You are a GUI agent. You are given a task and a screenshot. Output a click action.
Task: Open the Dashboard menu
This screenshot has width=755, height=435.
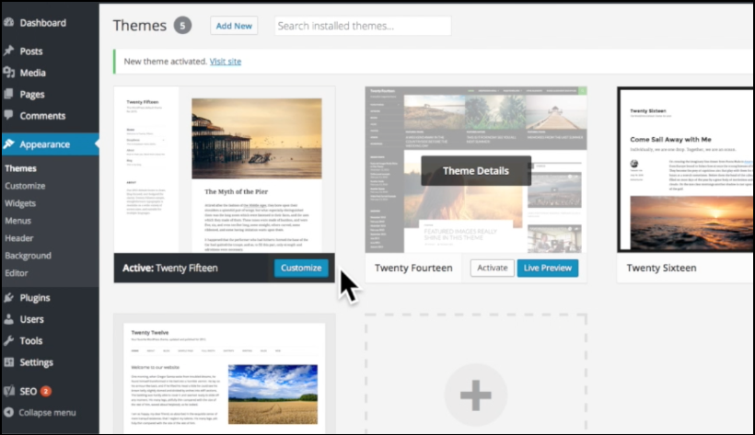[x=43, y=23]
